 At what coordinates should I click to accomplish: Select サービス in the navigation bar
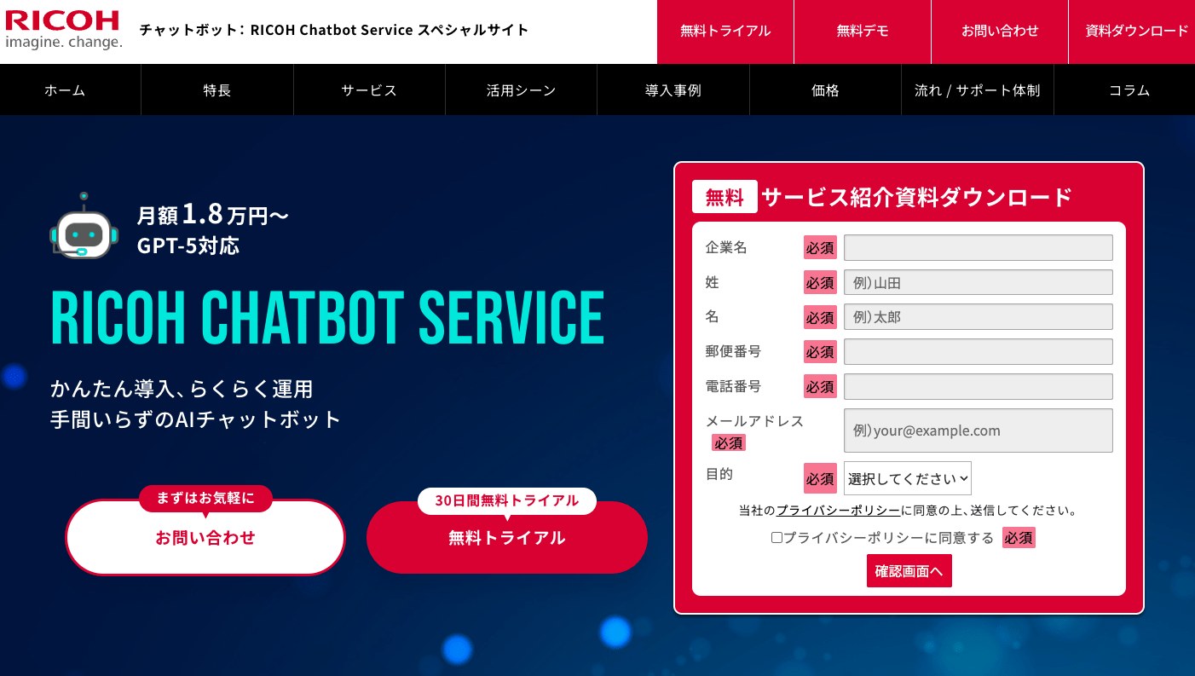pos(369,90)
